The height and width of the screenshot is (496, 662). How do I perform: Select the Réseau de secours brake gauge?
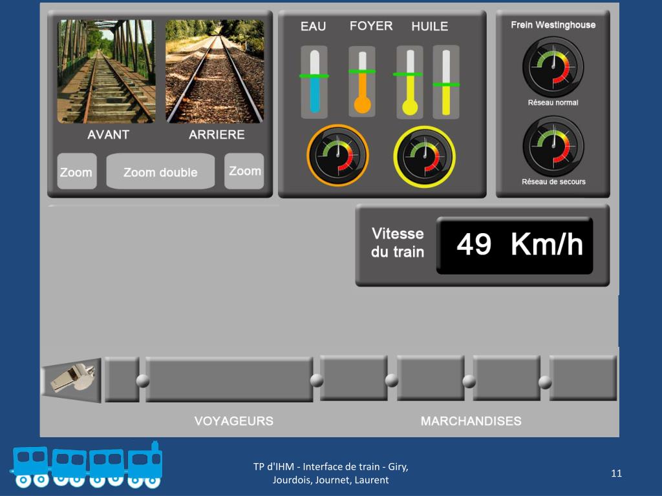pyautogui.click(x=553, y=147)
